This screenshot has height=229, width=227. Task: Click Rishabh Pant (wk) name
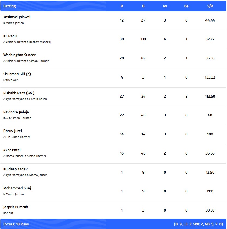point(19,93)
